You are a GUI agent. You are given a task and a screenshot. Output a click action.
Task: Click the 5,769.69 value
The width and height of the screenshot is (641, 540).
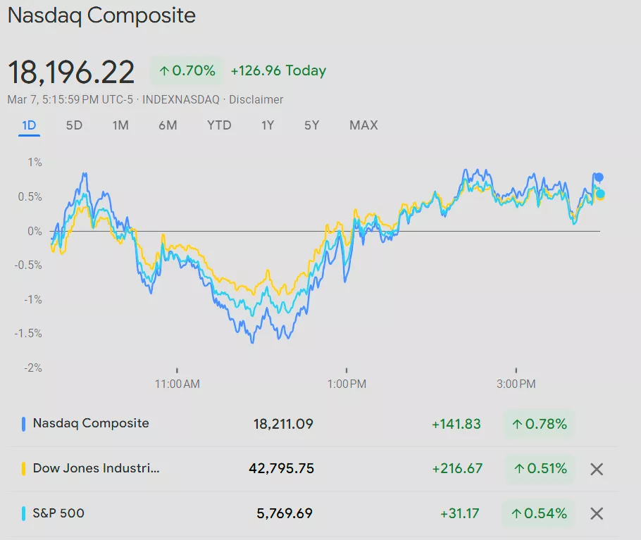tap(285, 513)
